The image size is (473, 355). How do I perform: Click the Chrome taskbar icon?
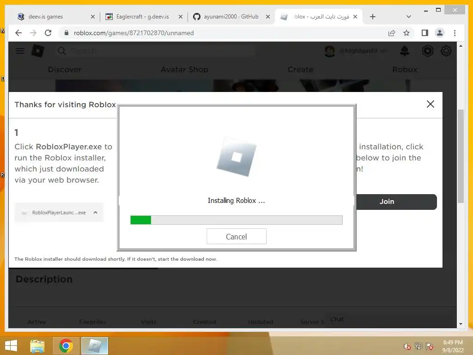(66, 346)
